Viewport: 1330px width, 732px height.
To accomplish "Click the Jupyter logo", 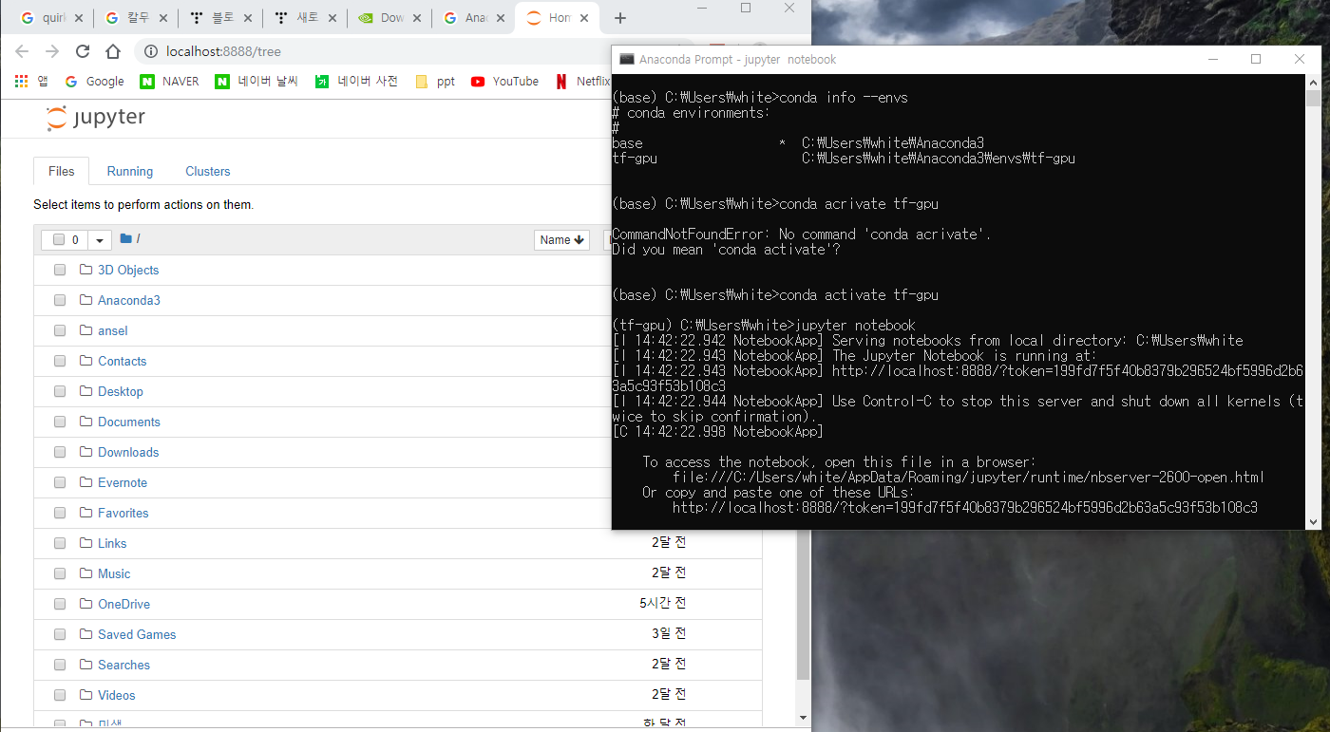I will point(96,118).
